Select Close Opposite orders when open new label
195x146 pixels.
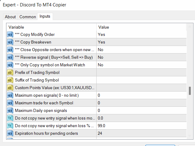click(x=55, y=50)
